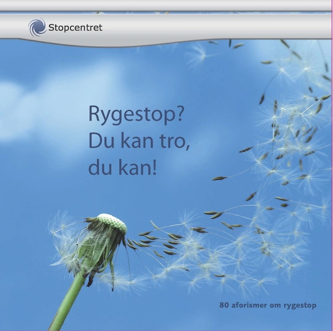Click the Stopcentret brand name text

75,28
